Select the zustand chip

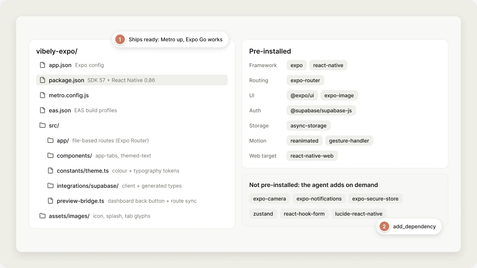pyautogui.click(x=263, y=214)
